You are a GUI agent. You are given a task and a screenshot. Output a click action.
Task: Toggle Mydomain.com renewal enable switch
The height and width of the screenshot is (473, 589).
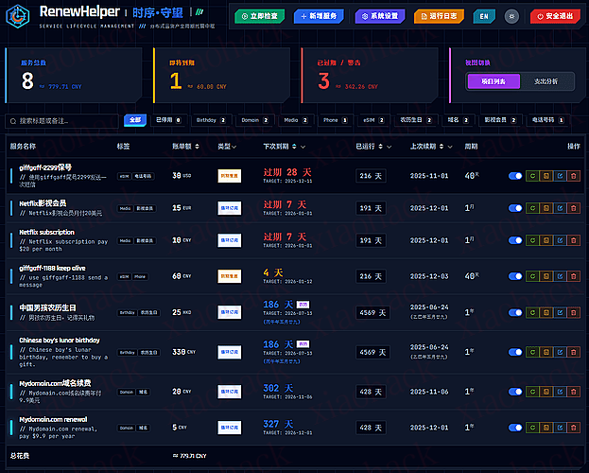tap(515, 428)
